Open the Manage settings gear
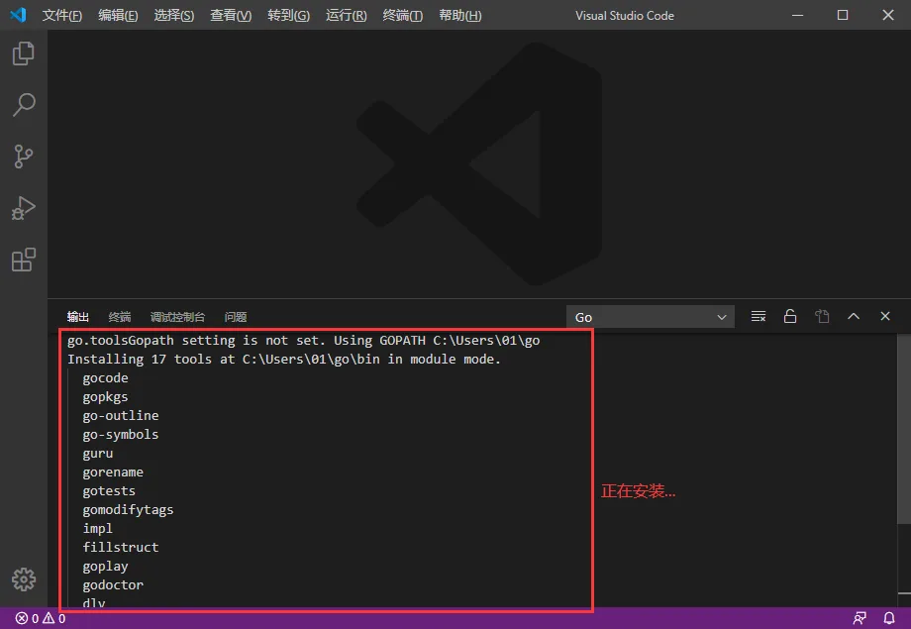Image resolution: width=911 pixels, height=629 pixels. (22, 579)
